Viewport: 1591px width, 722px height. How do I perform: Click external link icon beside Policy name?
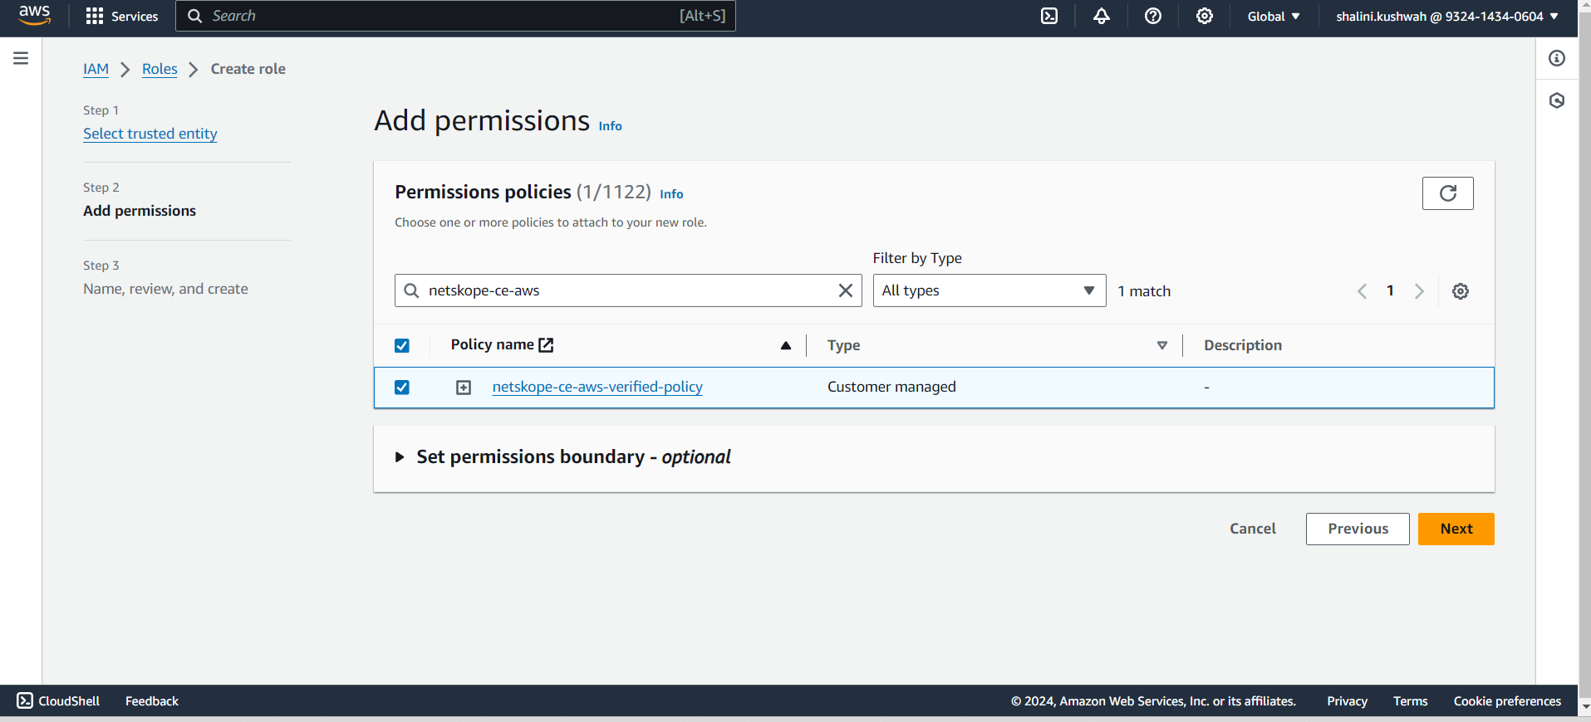coord(546,344)
